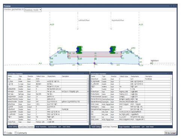Click the Output direction cell in left panel

click(x=32, y=107)
